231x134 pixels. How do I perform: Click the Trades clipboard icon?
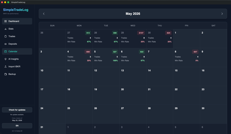point(5,36)
